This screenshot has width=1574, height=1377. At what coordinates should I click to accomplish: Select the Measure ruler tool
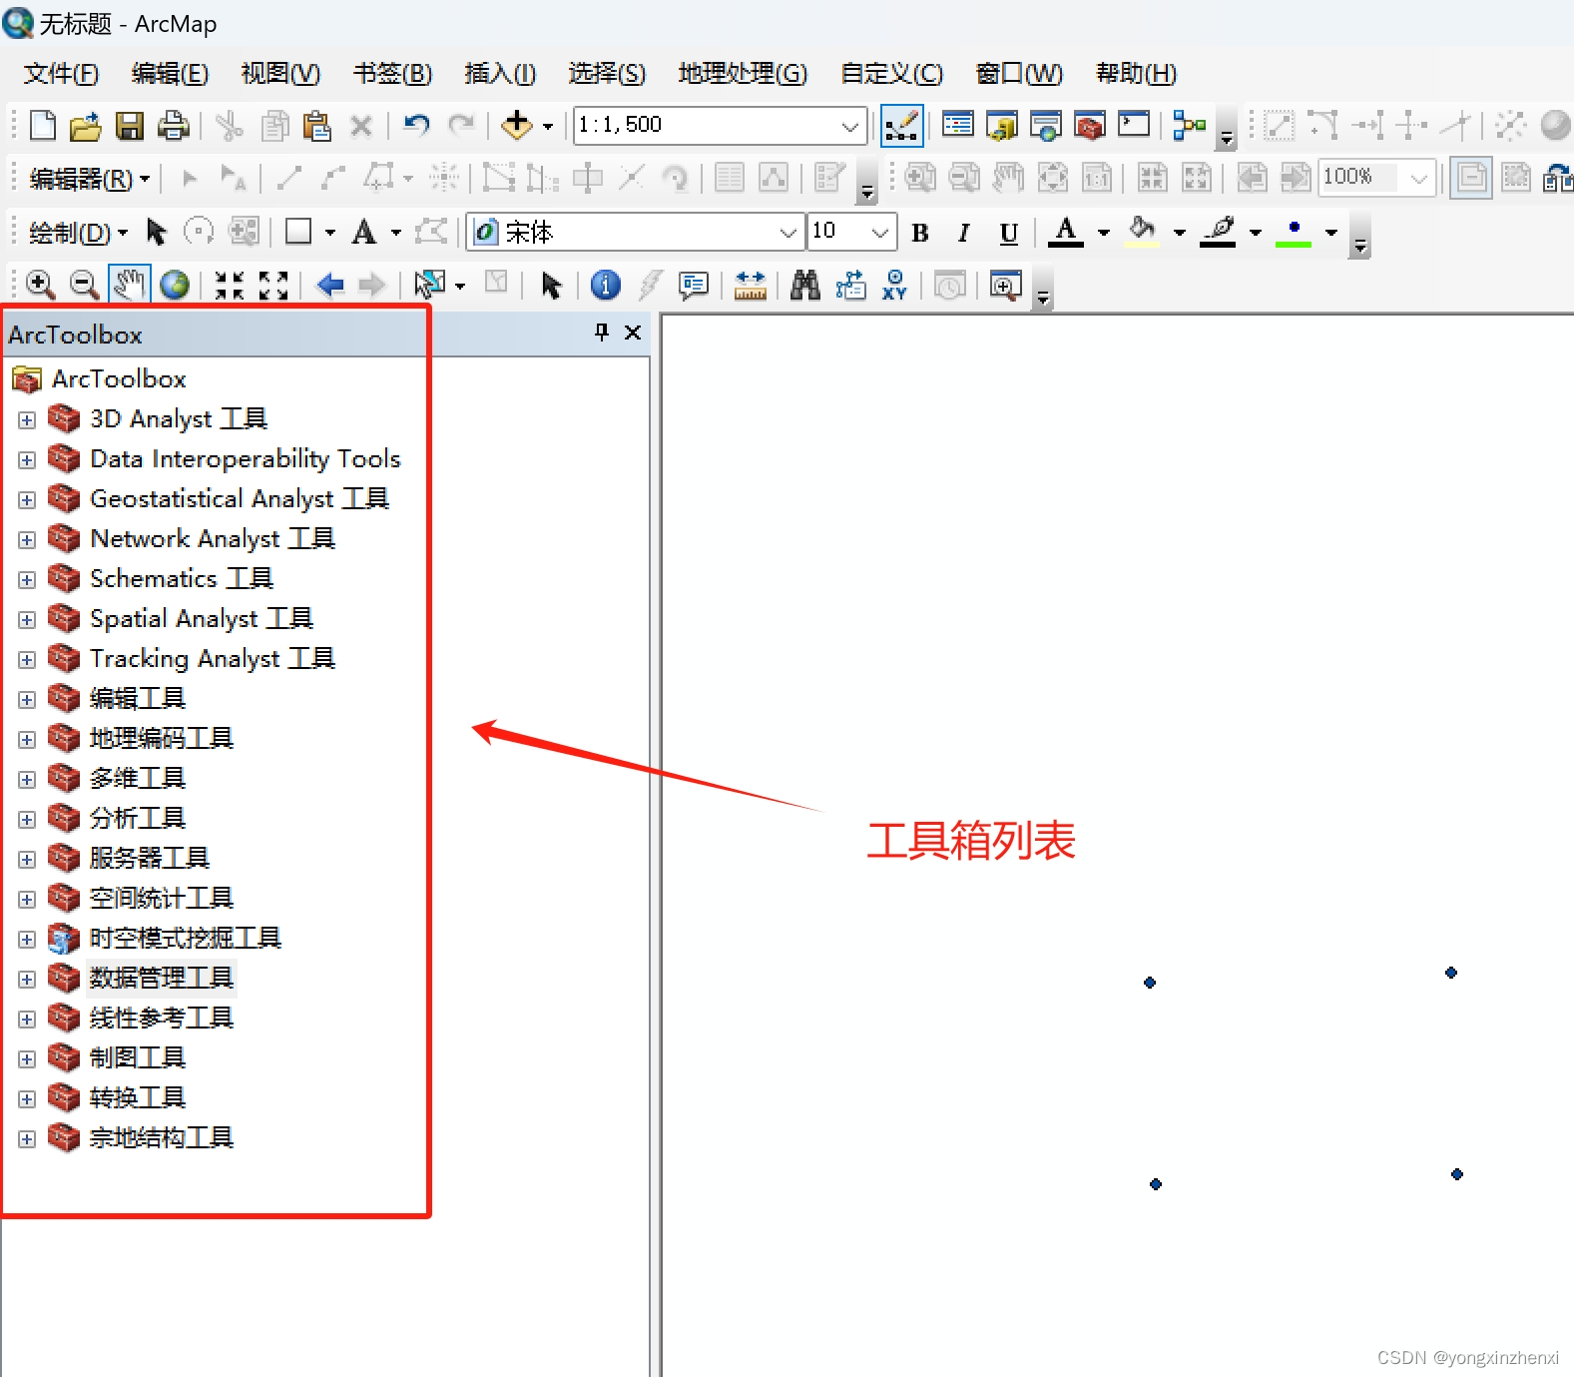point(750,286)
